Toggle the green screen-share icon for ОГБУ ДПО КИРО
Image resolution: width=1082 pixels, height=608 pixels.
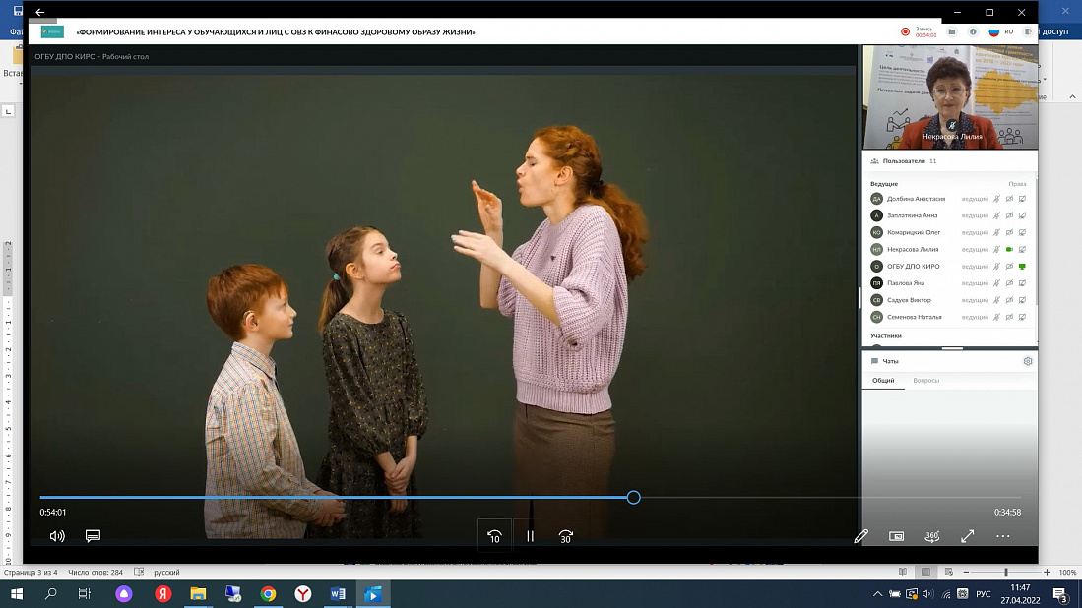coord(1023,266)
